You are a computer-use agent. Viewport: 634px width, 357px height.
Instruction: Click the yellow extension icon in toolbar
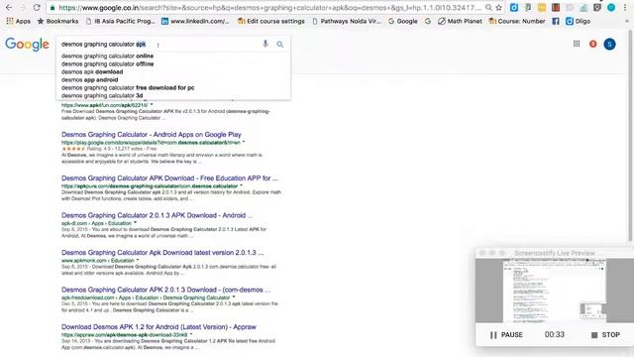click(x=542, y=7)
